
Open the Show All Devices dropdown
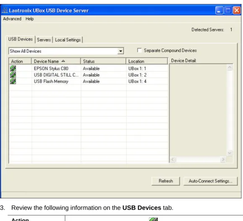coord(120,51)
